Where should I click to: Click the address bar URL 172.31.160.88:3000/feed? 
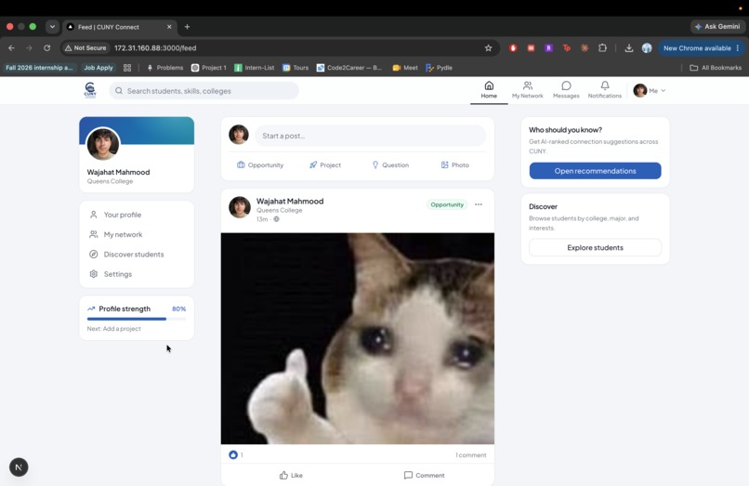tap(155, 47)
